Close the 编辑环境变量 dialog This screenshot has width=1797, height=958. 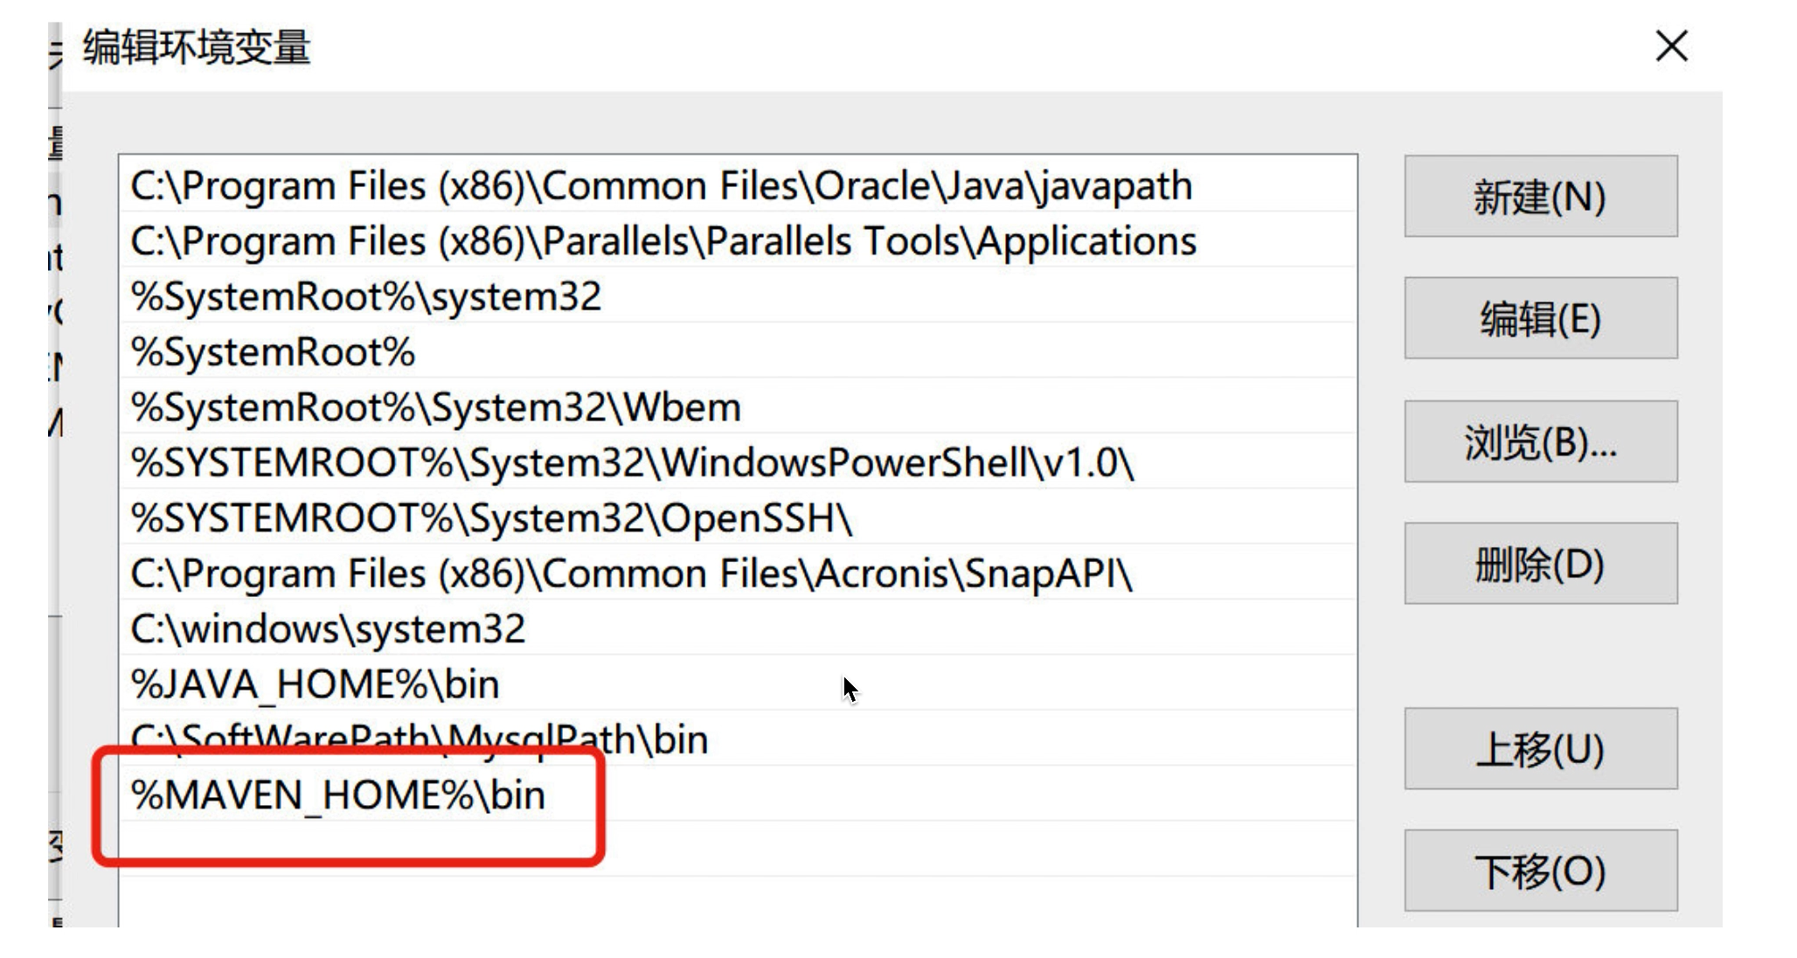click(1670, 46)
